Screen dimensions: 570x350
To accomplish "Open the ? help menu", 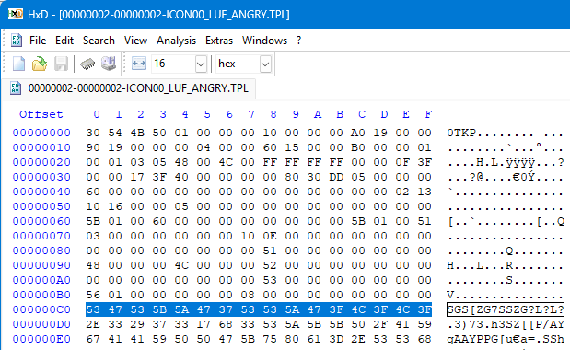I will click(x=299, y=41).
